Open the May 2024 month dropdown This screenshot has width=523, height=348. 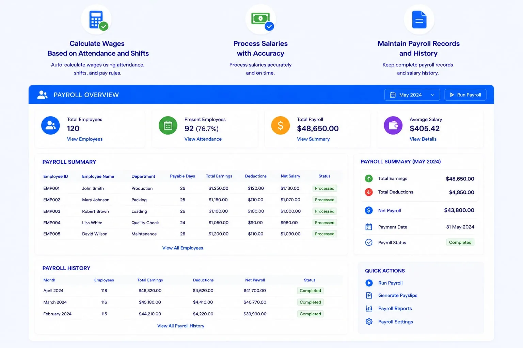point(412,95)
